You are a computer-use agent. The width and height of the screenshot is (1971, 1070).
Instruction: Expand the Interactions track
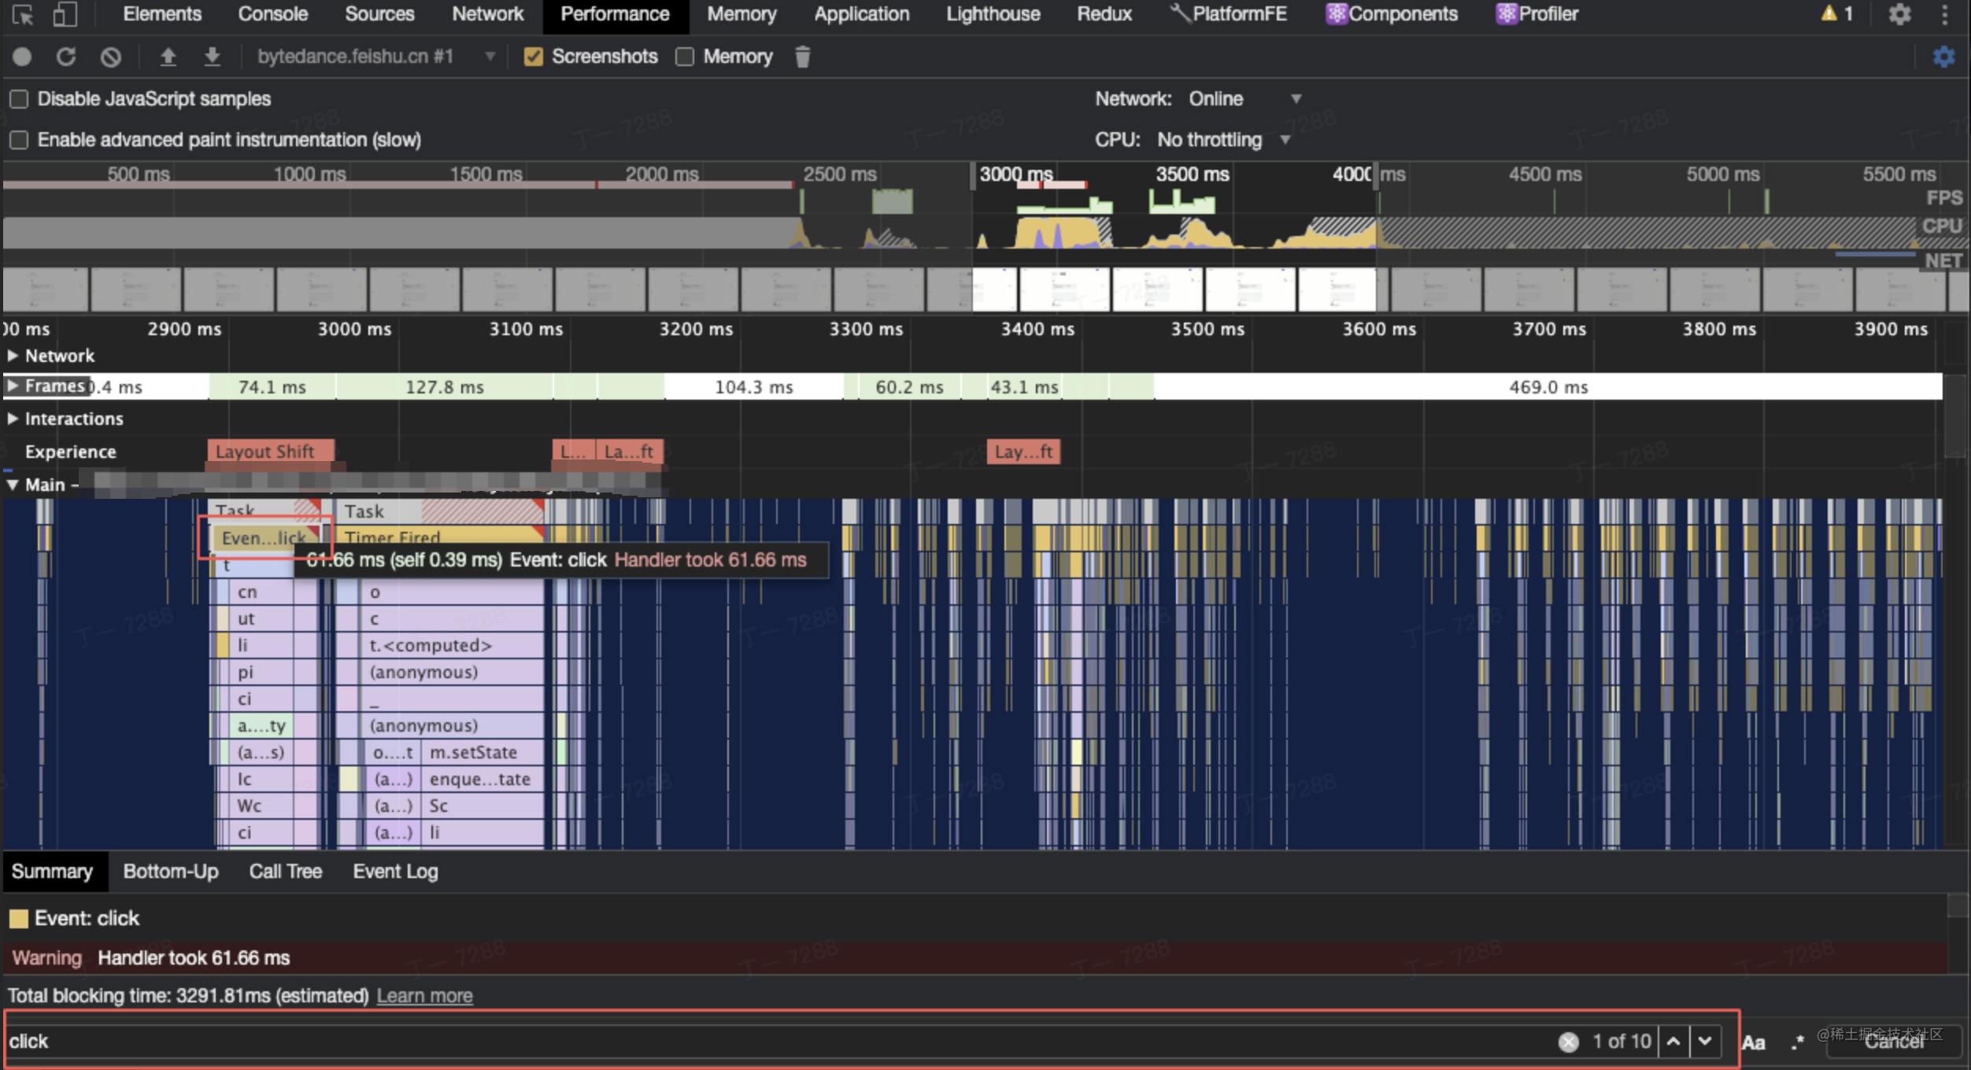point(13,419)
